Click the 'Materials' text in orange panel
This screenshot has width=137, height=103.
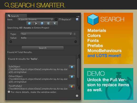tap(97, 30)
